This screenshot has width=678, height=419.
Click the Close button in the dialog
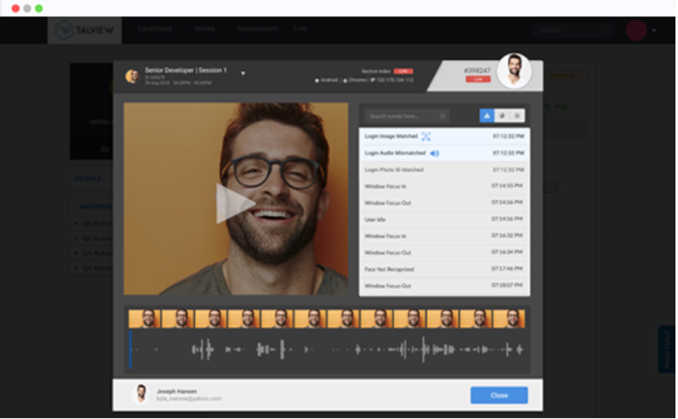499,395
